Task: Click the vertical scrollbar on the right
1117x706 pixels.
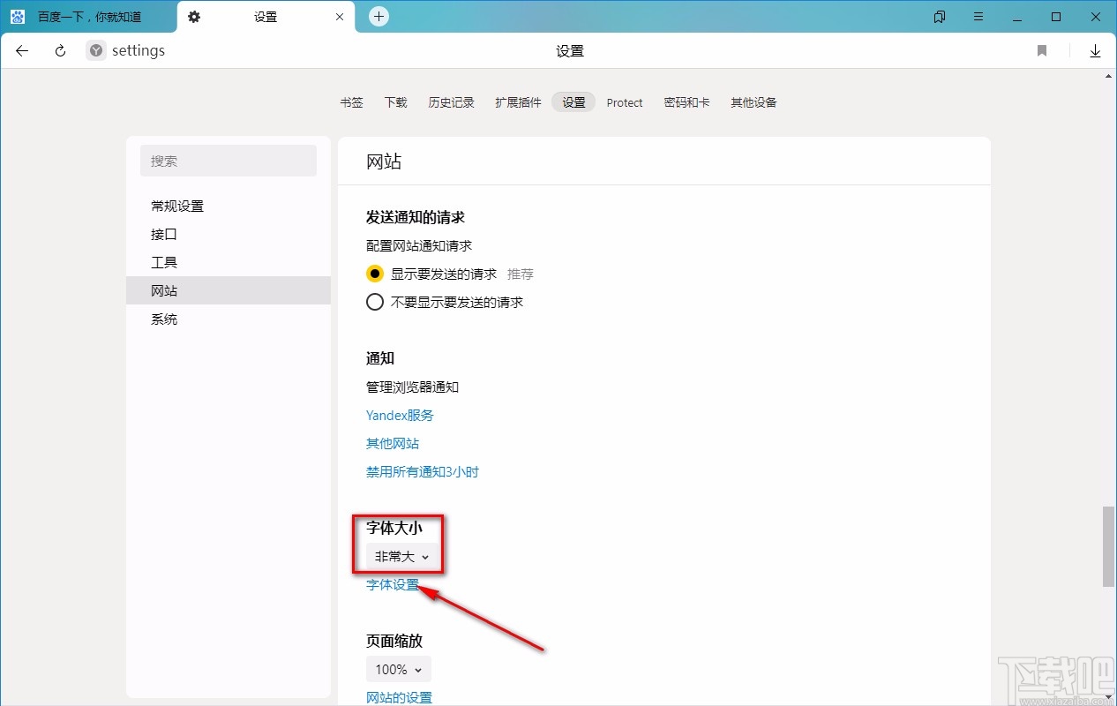Action: tap(1108, 547)
